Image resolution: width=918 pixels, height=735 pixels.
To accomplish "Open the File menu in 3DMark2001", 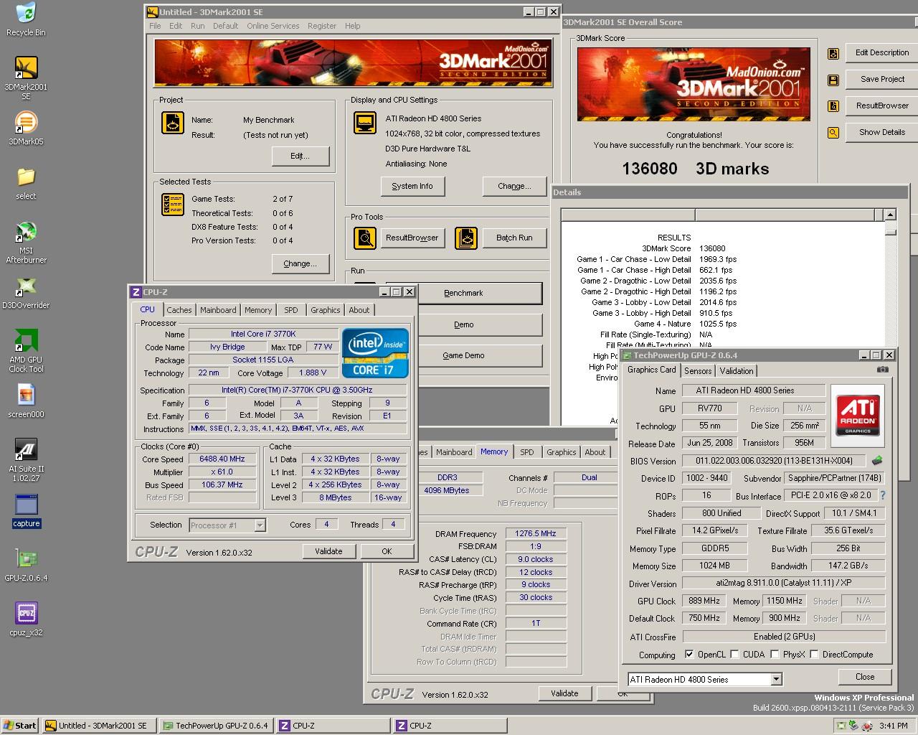I will [x=155, y=26].
